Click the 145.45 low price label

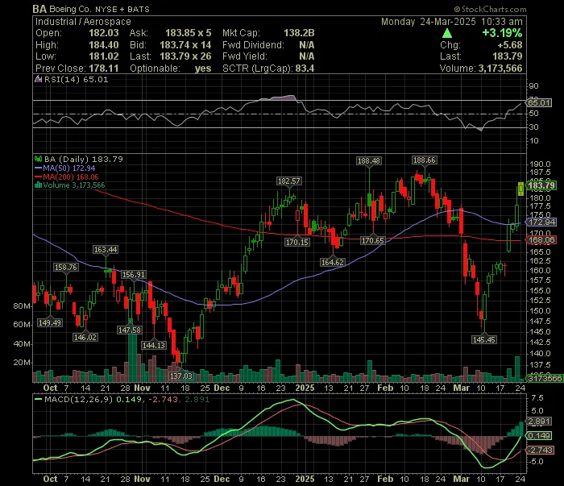(483, 339)
